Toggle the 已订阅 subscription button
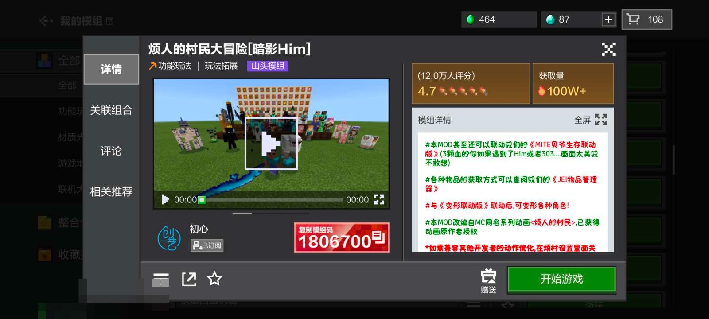Viewport: 709px width, 319px height. tap(207, 245)
